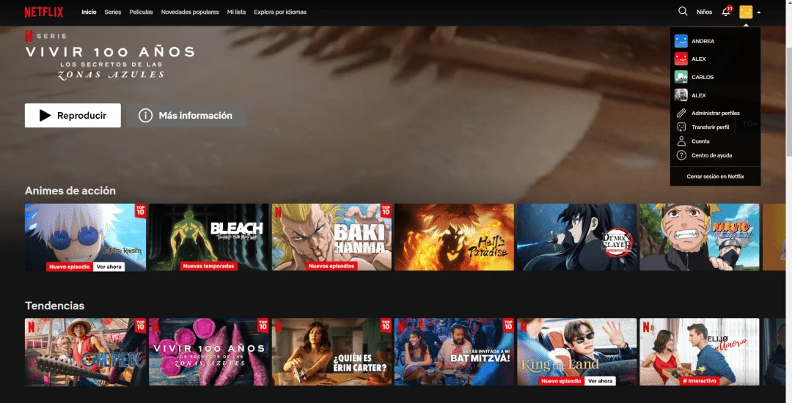This screenshot has width=792, height=403.
Task: Open the notifications bell
Action: (x=726, y=12)
